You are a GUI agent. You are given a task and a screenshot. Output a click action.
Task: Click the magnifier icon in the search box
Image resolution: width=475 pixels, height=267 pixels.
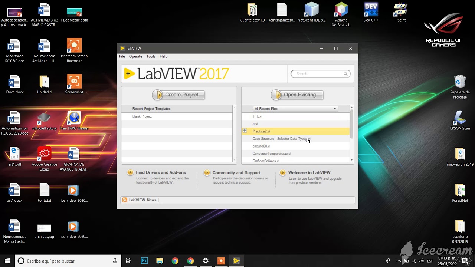point(345,74)
